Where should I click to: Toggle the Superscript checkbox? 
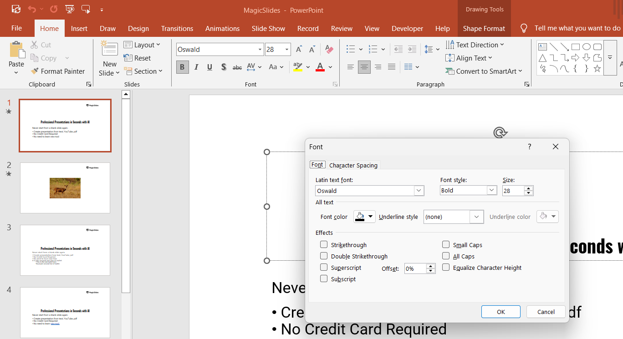click(x=324, y=268)
